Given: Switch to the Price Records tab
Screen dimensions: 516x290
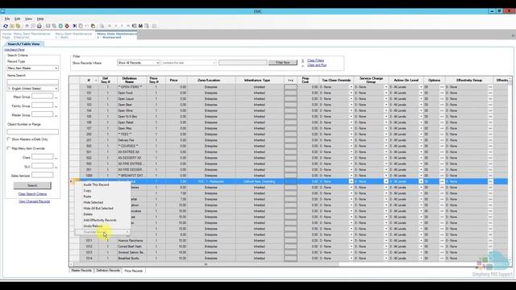Looking at the screenshot, I should [134, 271].
